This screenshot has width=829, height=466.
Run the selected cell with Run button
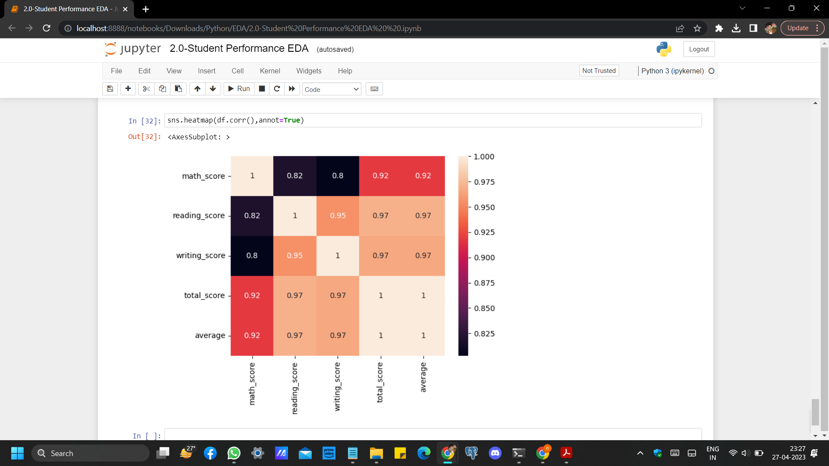[x=238, y=89]
